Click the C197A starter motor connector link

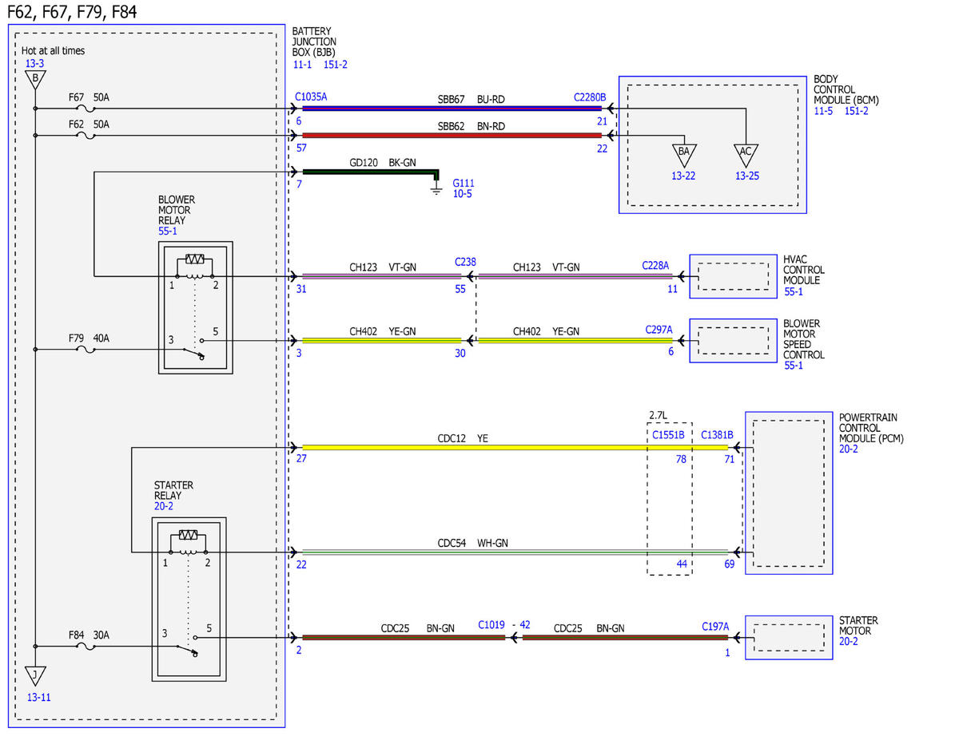[x=715, y=627]
